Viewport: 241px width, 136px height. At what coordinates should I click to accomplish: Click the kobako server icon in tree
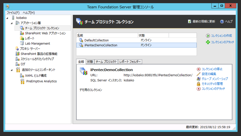click(13, 18)
